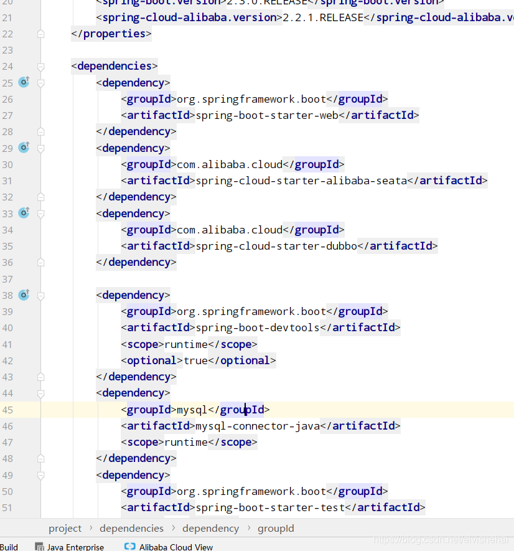
Task: Fold the dependency end marker on line 43
Action: tap(40, 377)
